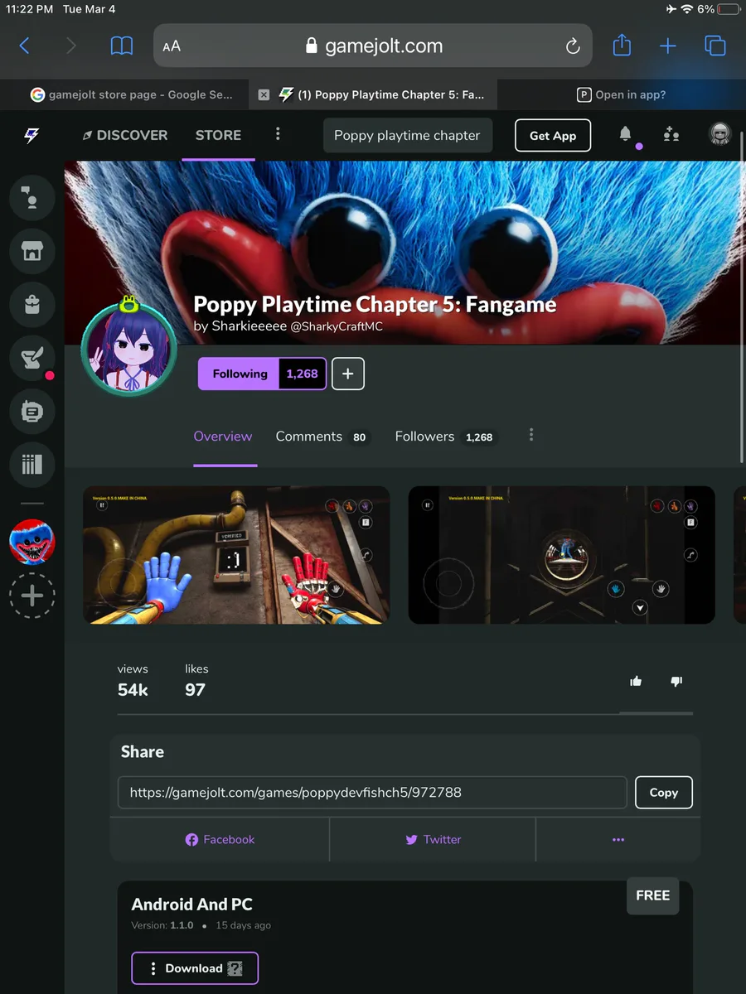746x994 pixels.
Task: Click Share heading text
Action: pos(143,752)
